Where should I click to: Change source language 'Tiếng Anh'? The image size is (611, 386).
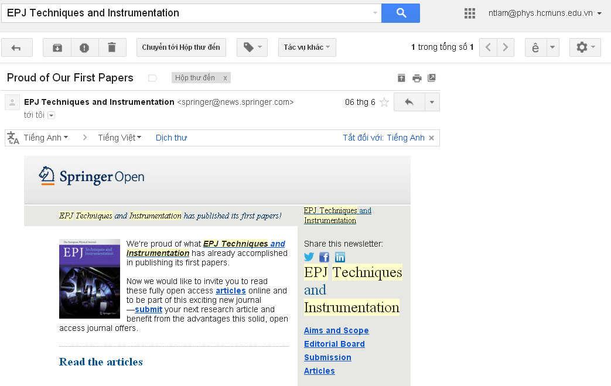coord(46,138)
